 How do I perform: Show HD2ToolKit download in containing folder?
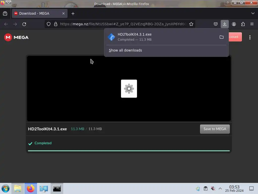point(221,37)
